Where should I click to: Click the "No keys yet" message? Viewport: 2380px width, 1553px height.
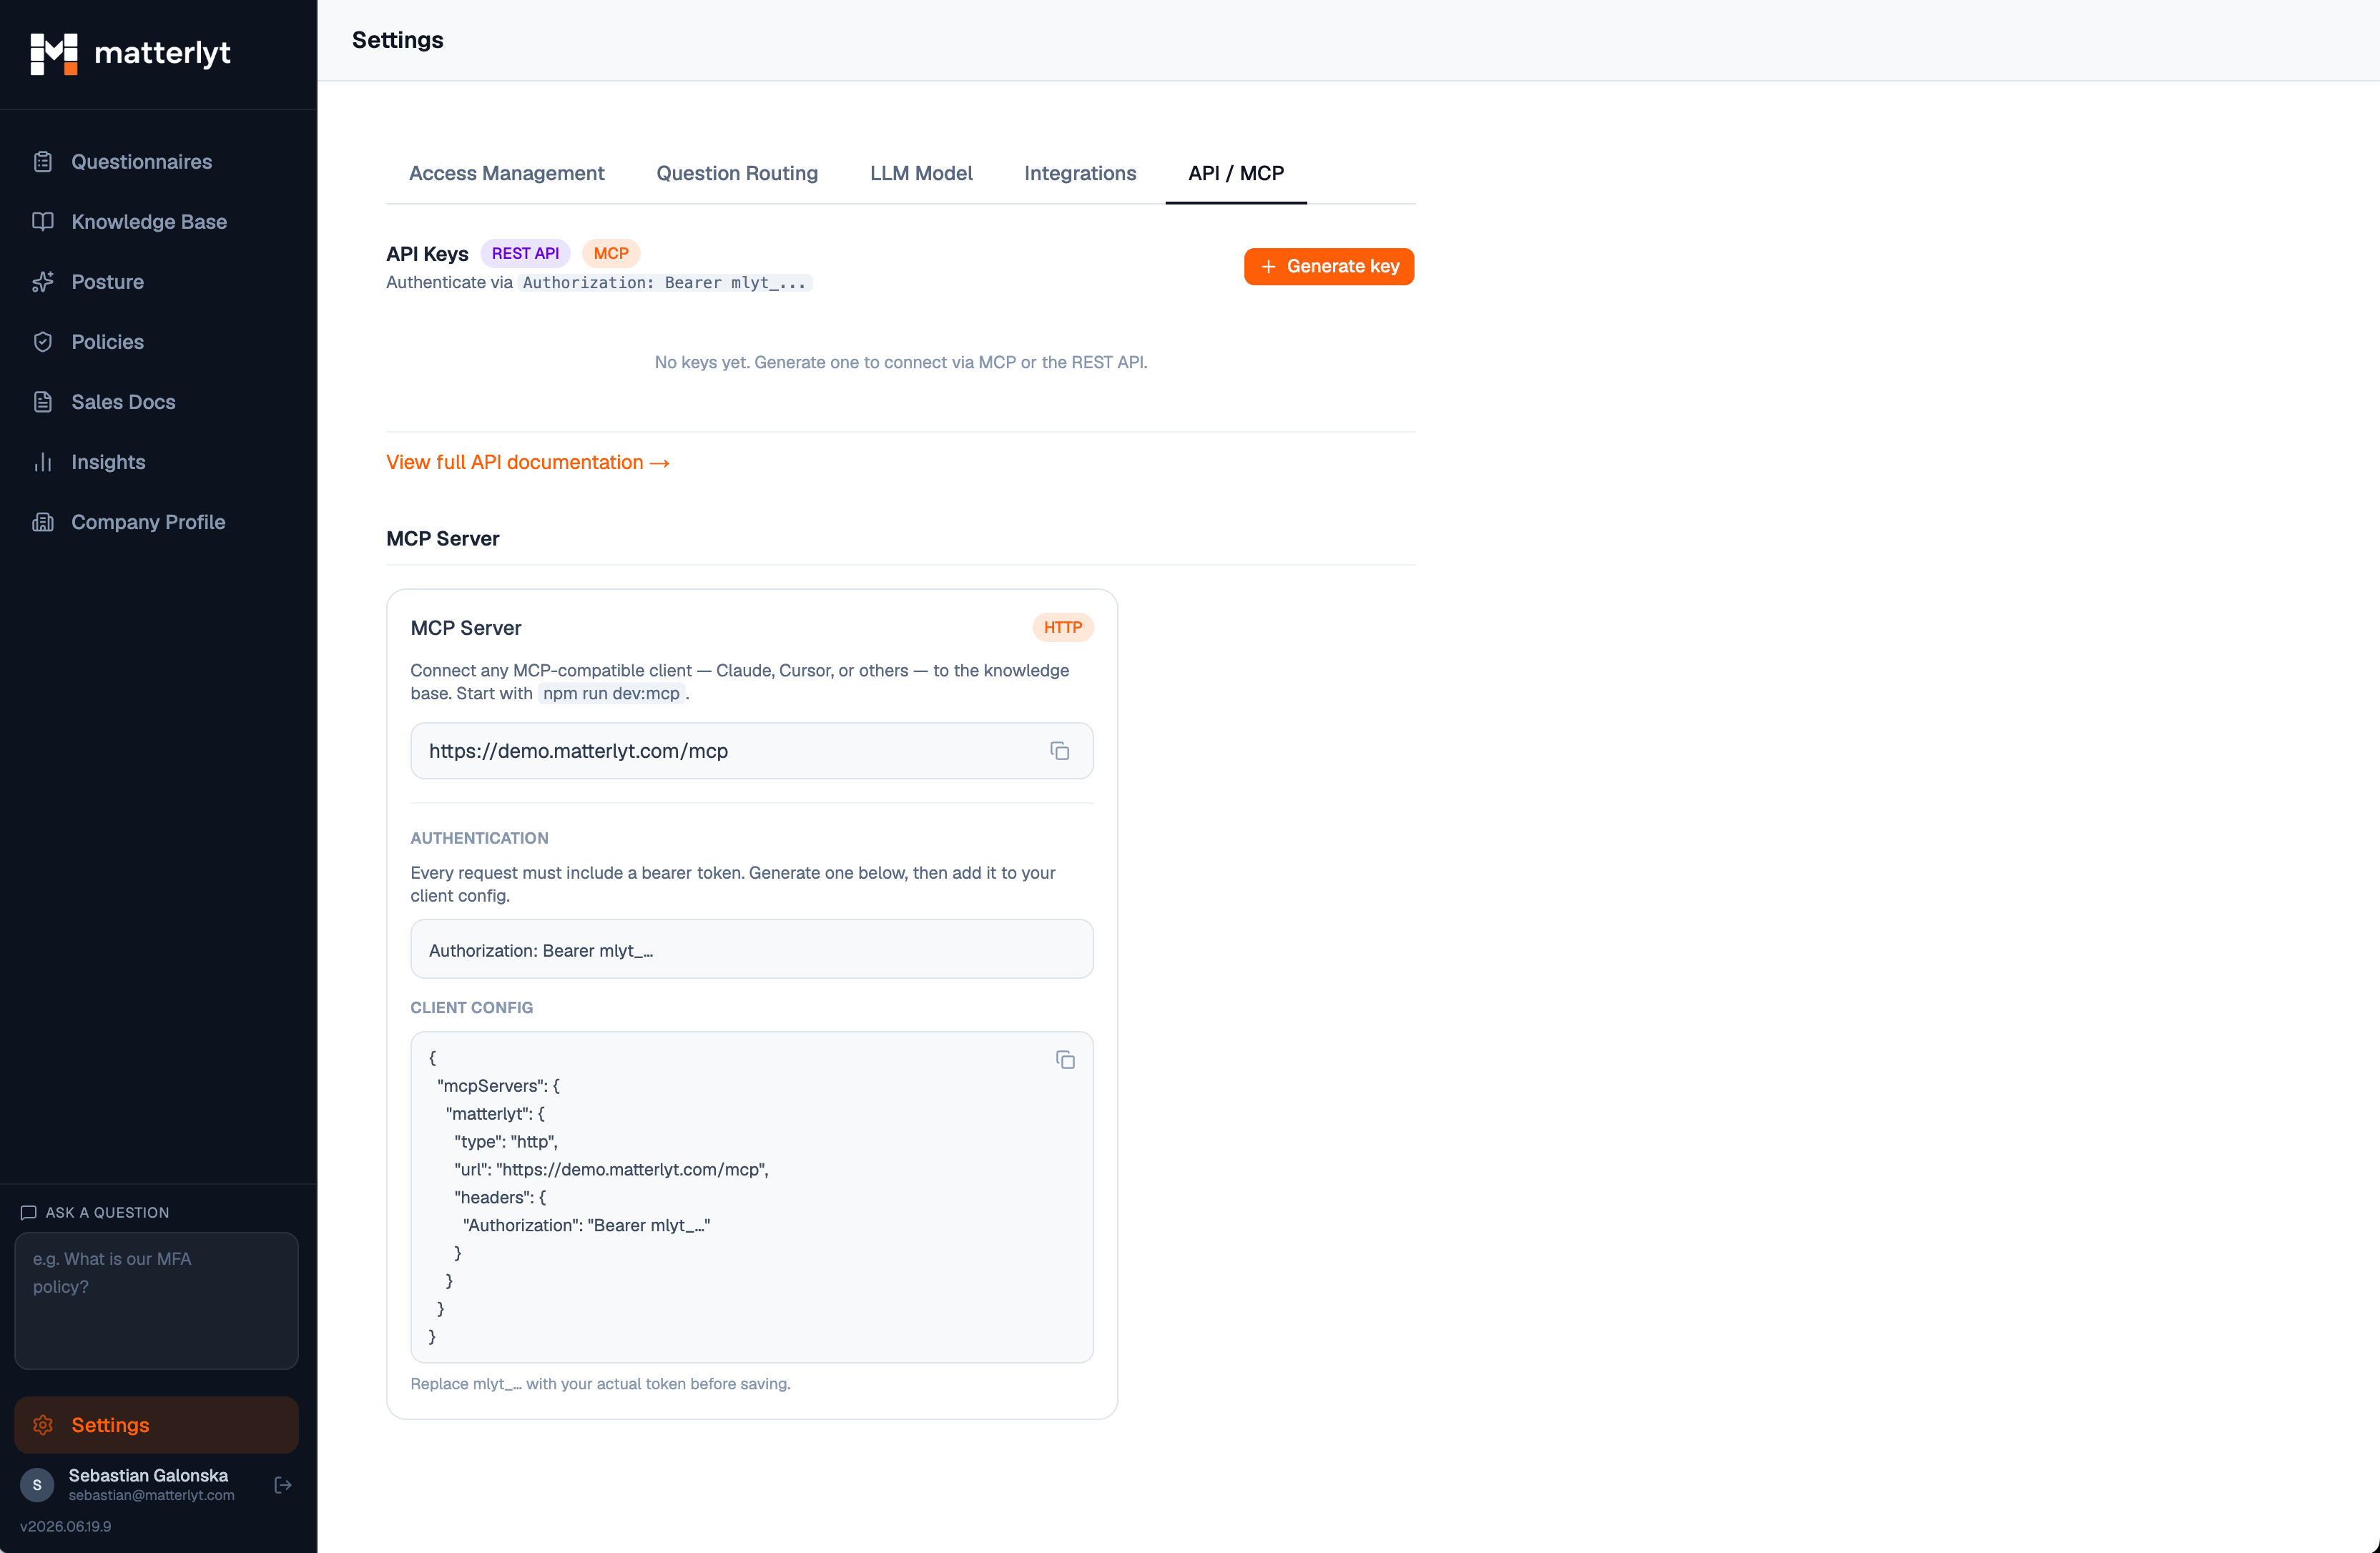(x=901, y=362)
